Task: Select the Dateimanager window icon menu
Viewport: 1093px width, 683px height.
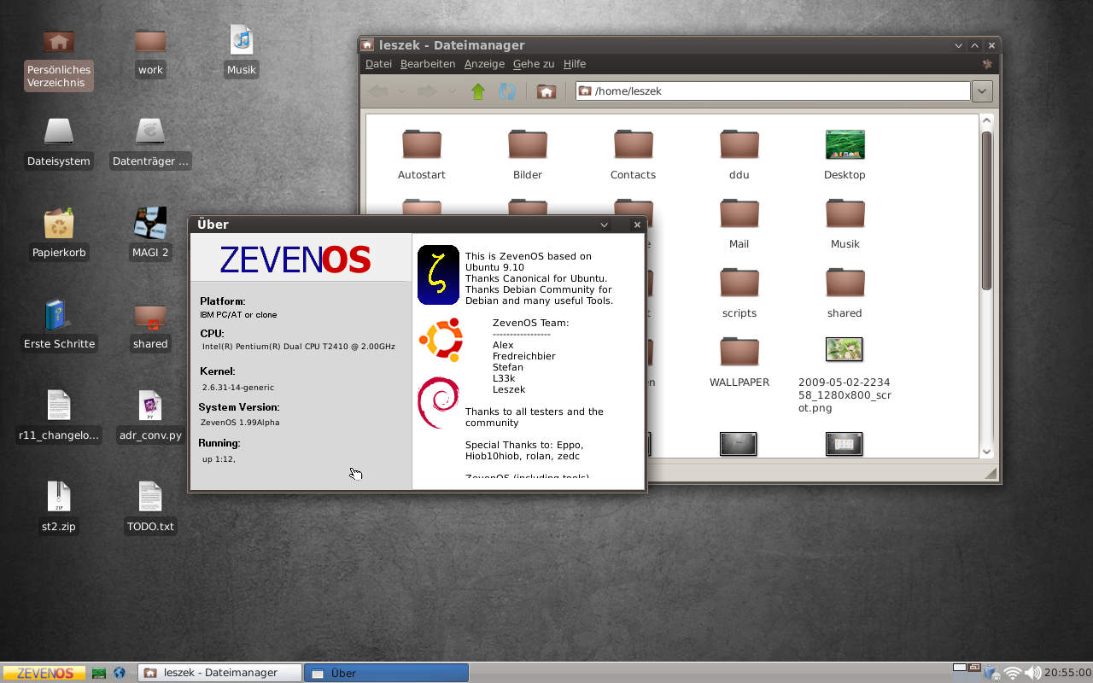Action: [367, 45]
